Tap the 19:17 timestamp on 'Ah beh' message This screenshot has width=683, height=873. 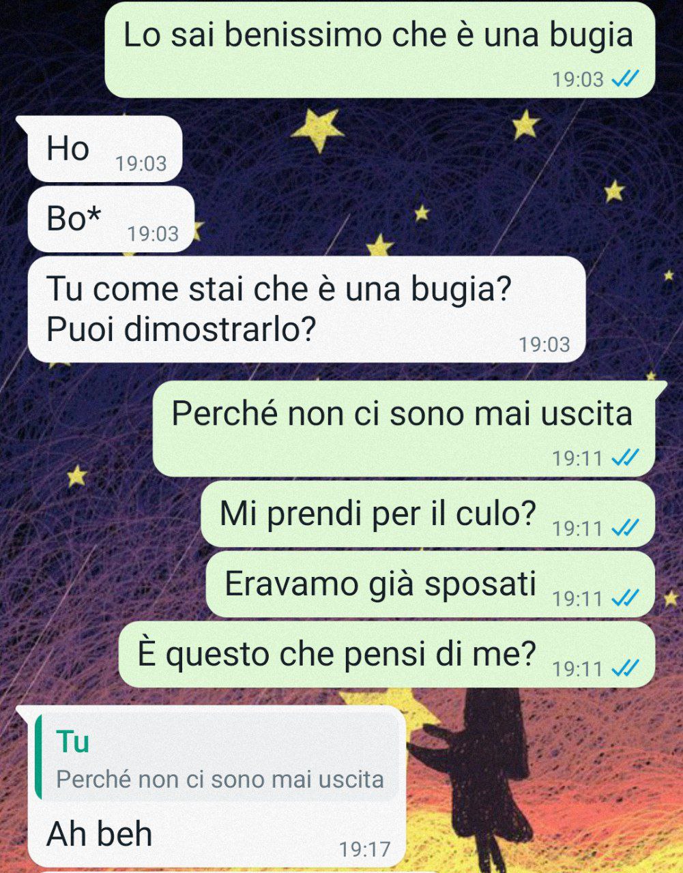(365, 849)
